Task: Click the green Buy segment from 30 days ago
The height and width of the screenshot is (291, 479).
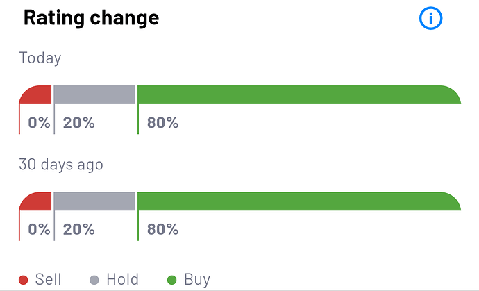Action: [299, 201]
